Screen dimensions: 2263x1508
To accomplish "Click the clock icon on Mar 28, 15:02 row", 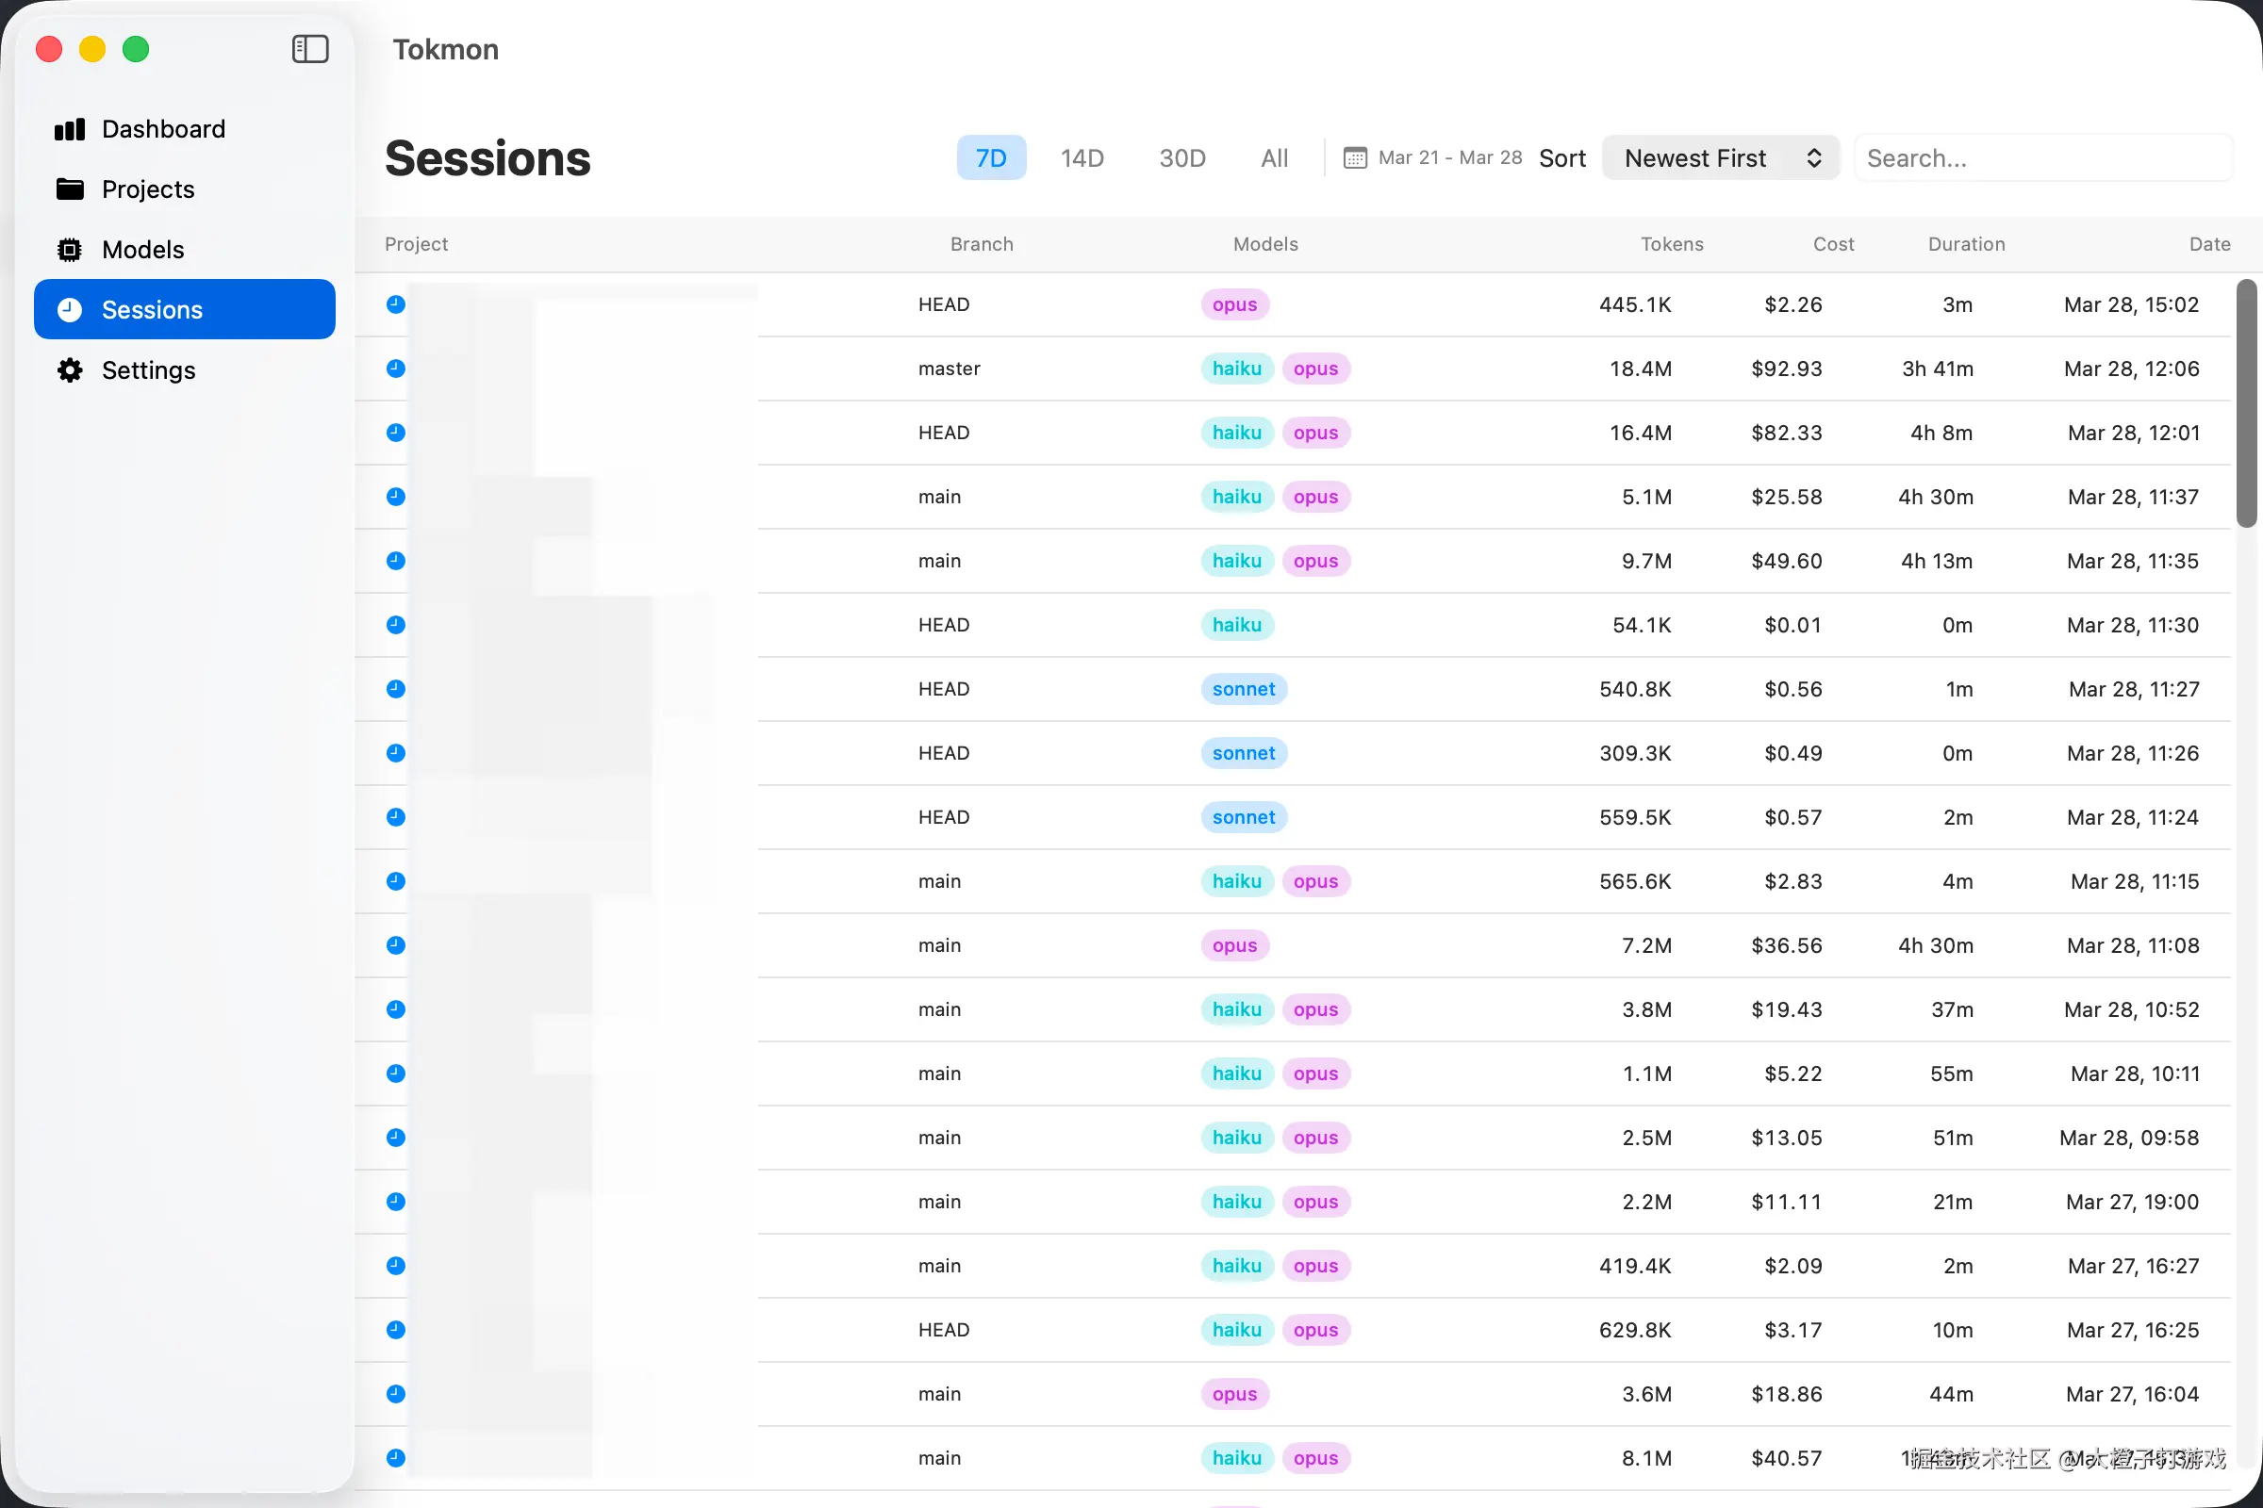I will click(x=395, y=304).
